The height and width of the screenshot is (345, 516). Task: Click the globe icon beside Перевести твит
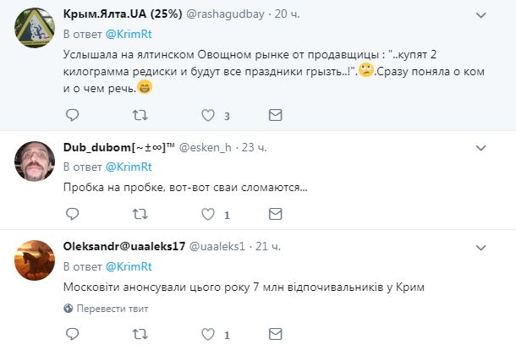pos(69,309)
